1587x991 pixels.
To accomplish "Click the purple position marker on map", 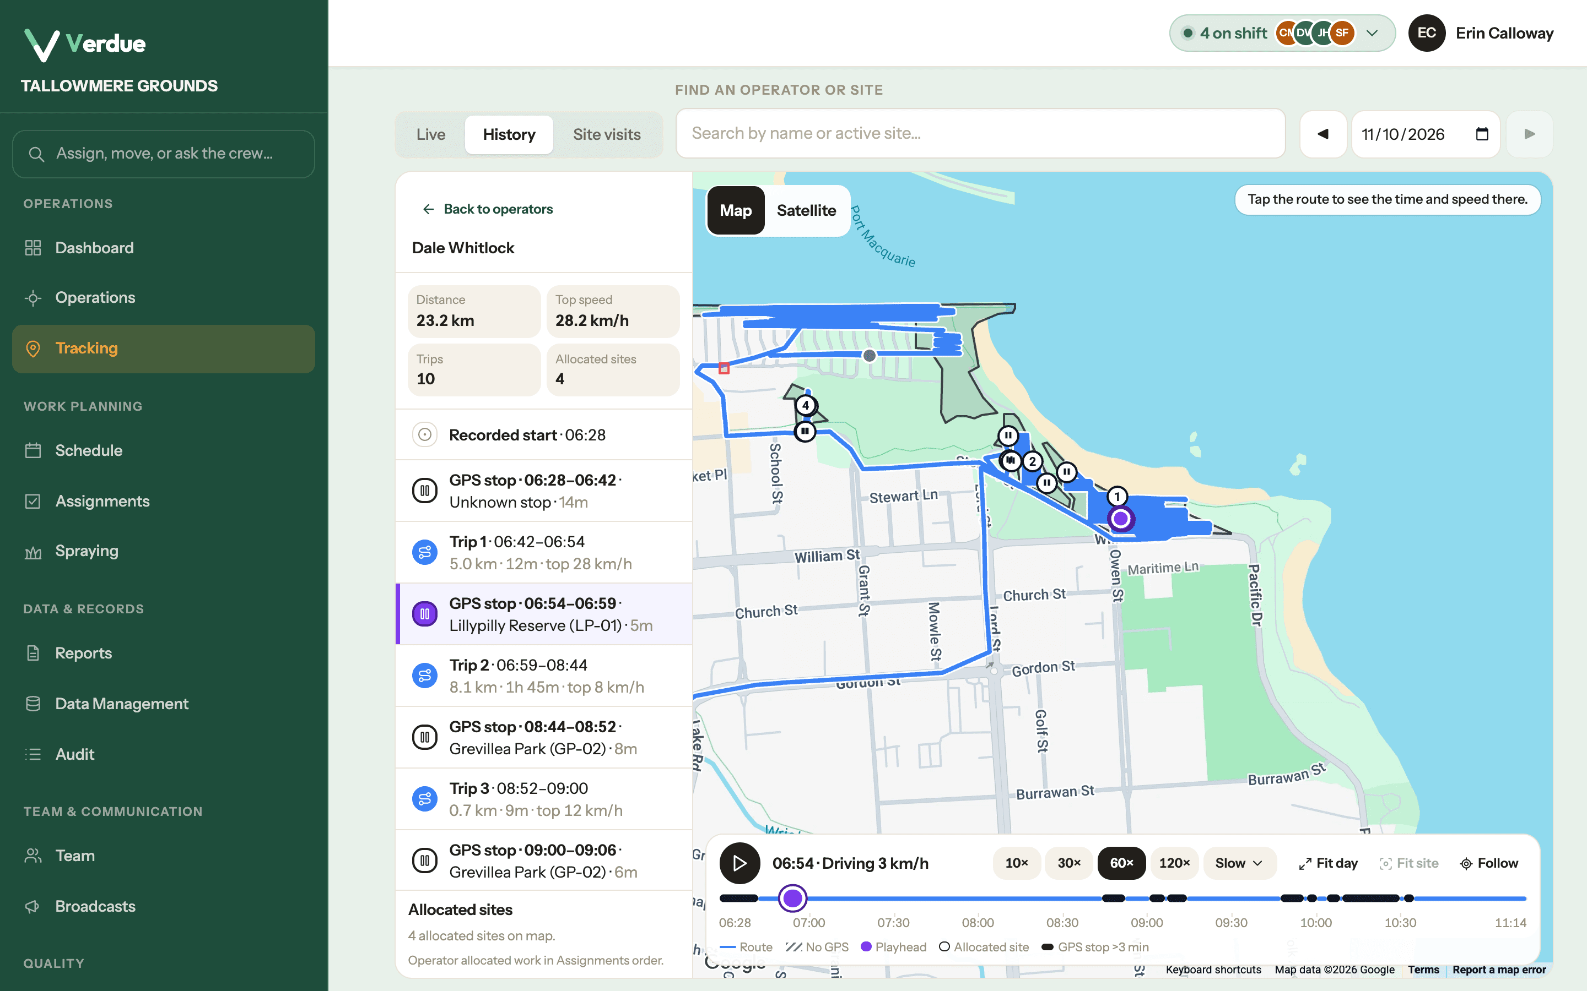I will pos(1121,519).
